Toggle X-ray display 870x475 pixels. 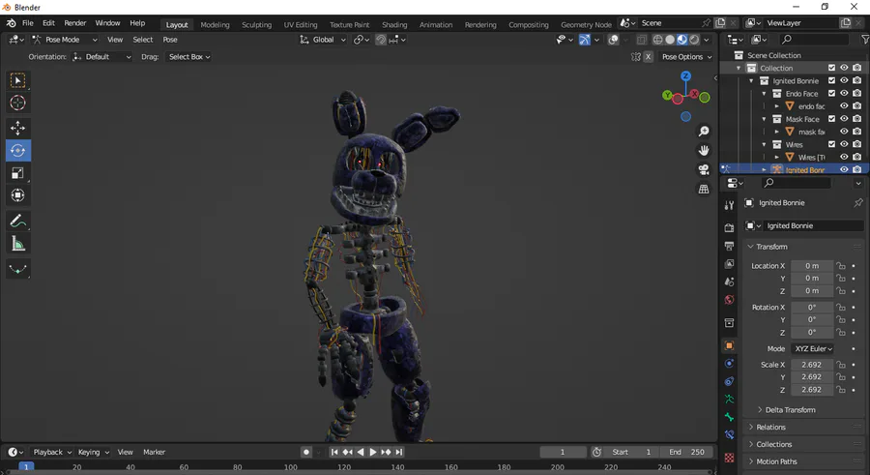642,40
